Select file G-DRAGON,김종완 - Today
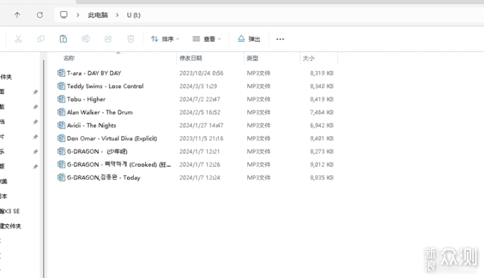Viewport: 484px width, 278px height. click(104, 177)
